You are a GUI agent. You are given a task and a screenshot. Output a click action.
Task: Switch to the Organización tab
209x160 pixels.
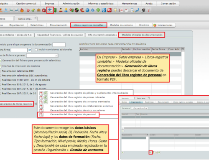coord(17,25)
